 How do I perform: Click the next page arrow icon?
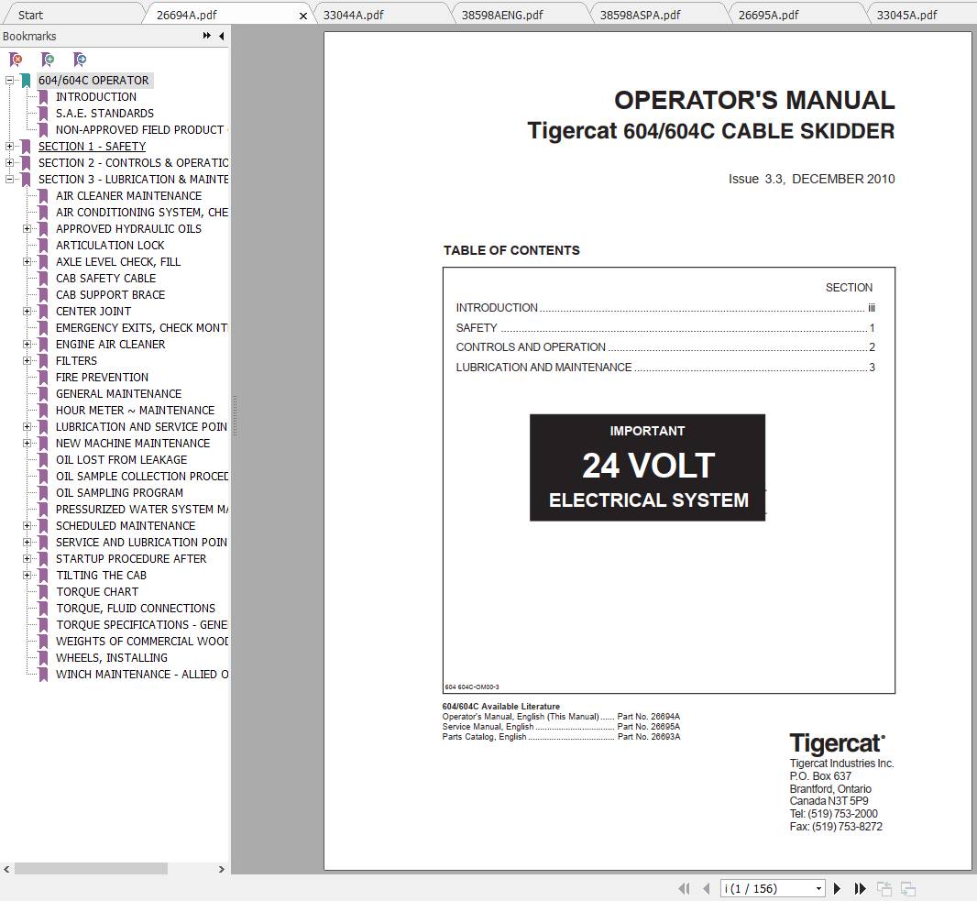[837, 888]
